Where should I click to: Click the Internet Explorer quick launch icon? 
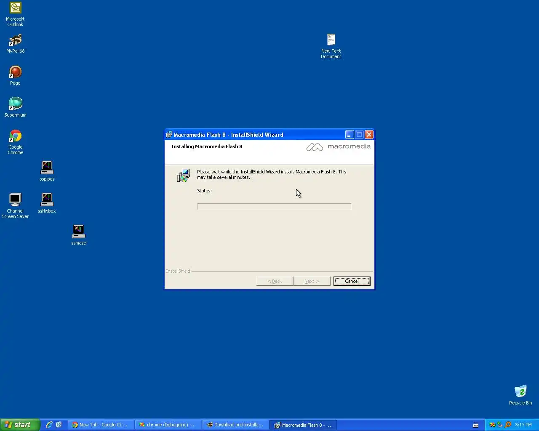point(49,425)
